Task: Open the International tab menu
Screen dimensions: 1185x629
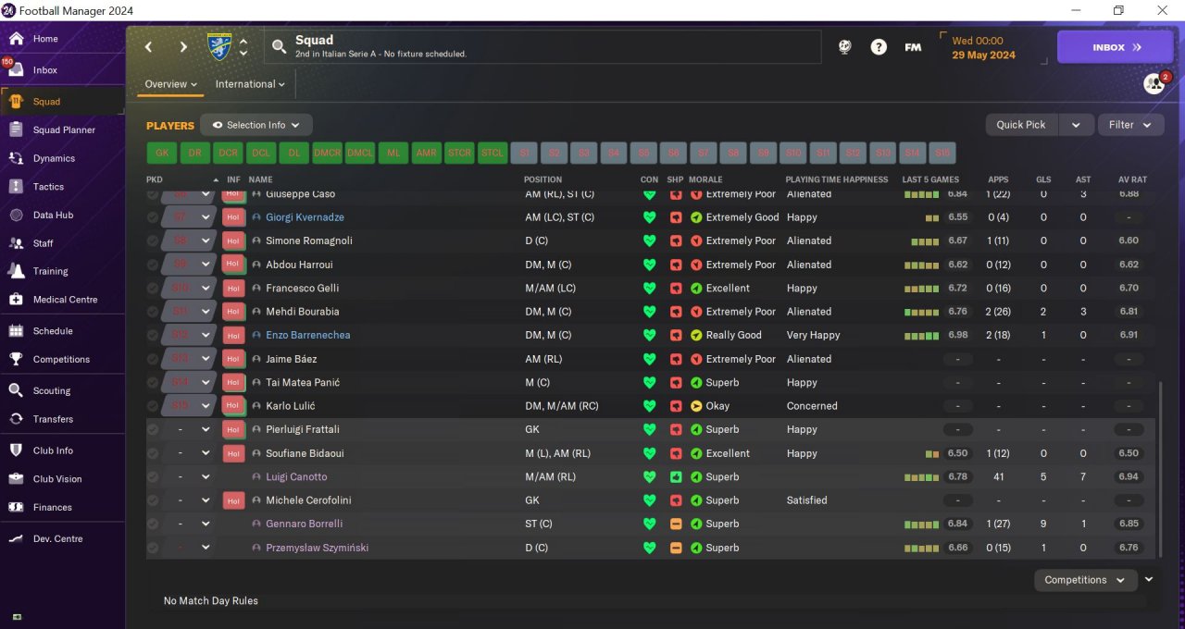Action: [250, 84]
